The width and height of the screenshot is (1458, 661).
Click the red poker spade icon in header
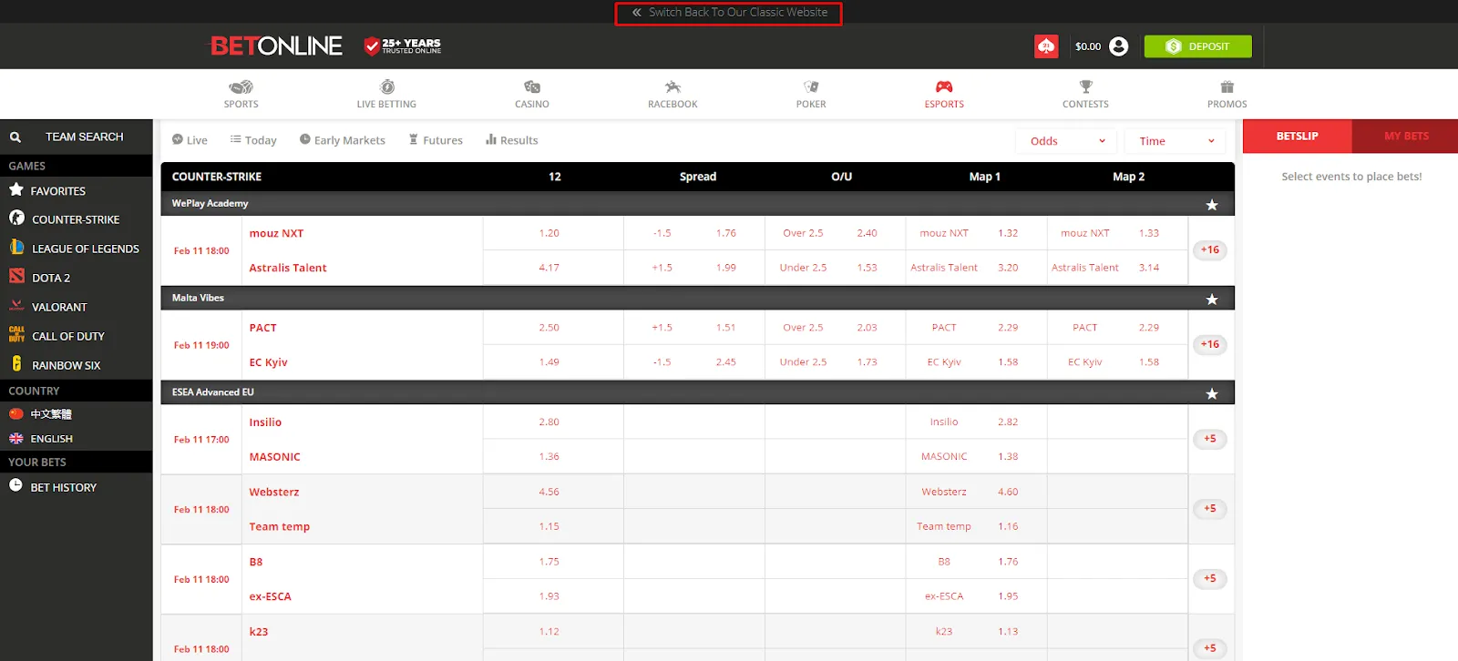click(1046, 46)
